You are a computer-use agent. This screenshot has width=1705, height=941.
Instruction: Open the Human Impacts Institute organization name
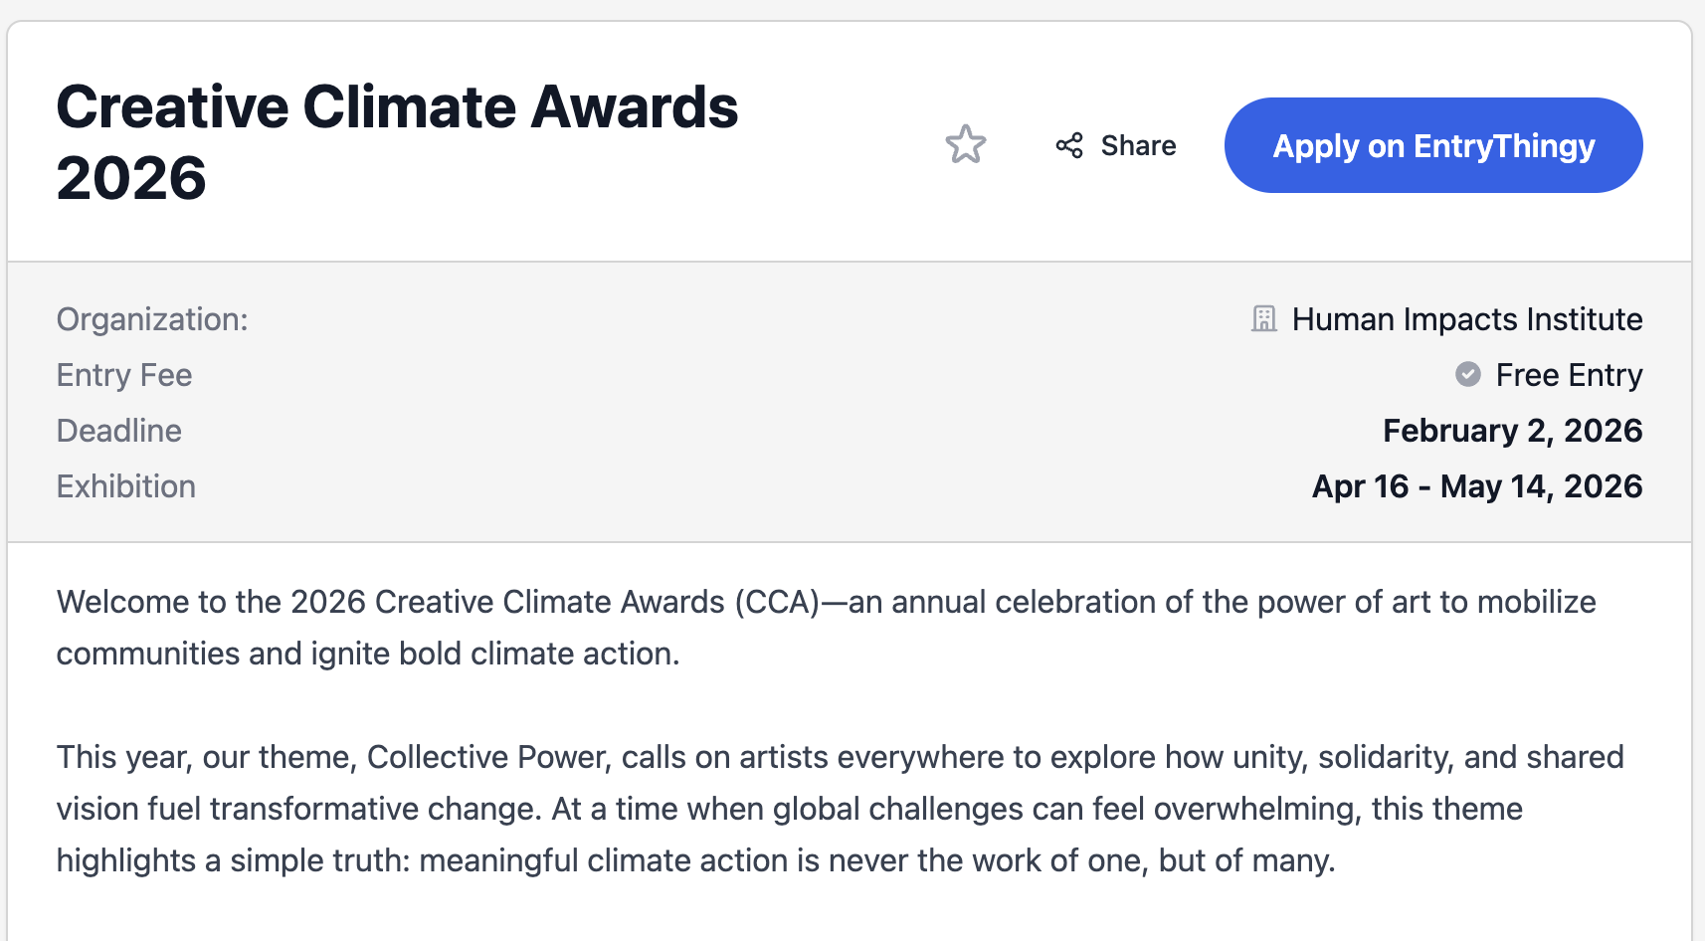(x=1466, y=319)
